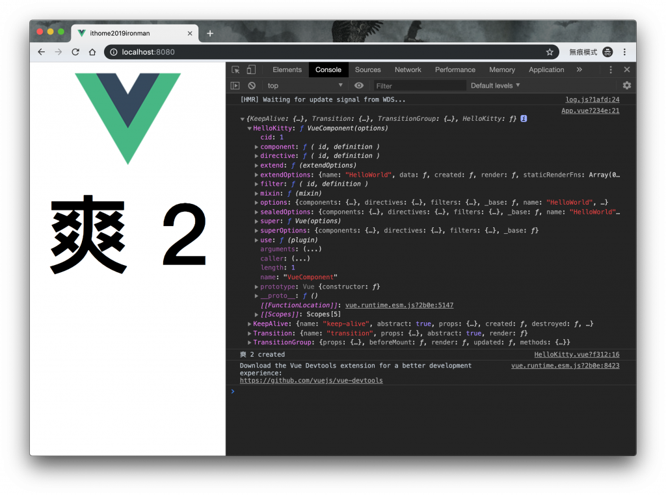
Task: Click the Vue logo image
Action: point(128,118)
